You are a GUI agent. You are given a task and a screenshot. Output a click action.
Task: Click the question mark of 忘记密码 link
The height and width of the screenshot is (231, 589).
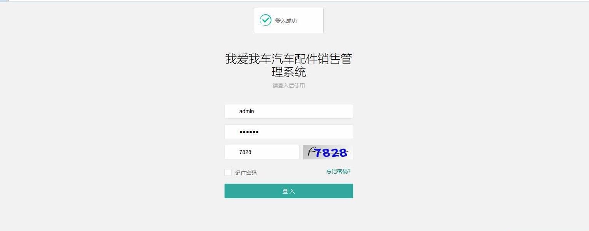349,171
